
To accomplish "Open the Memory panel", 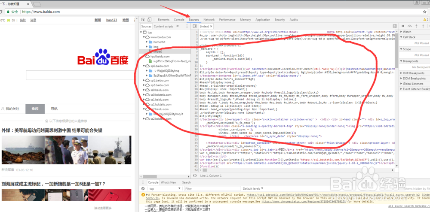I will tap(246, 20).
